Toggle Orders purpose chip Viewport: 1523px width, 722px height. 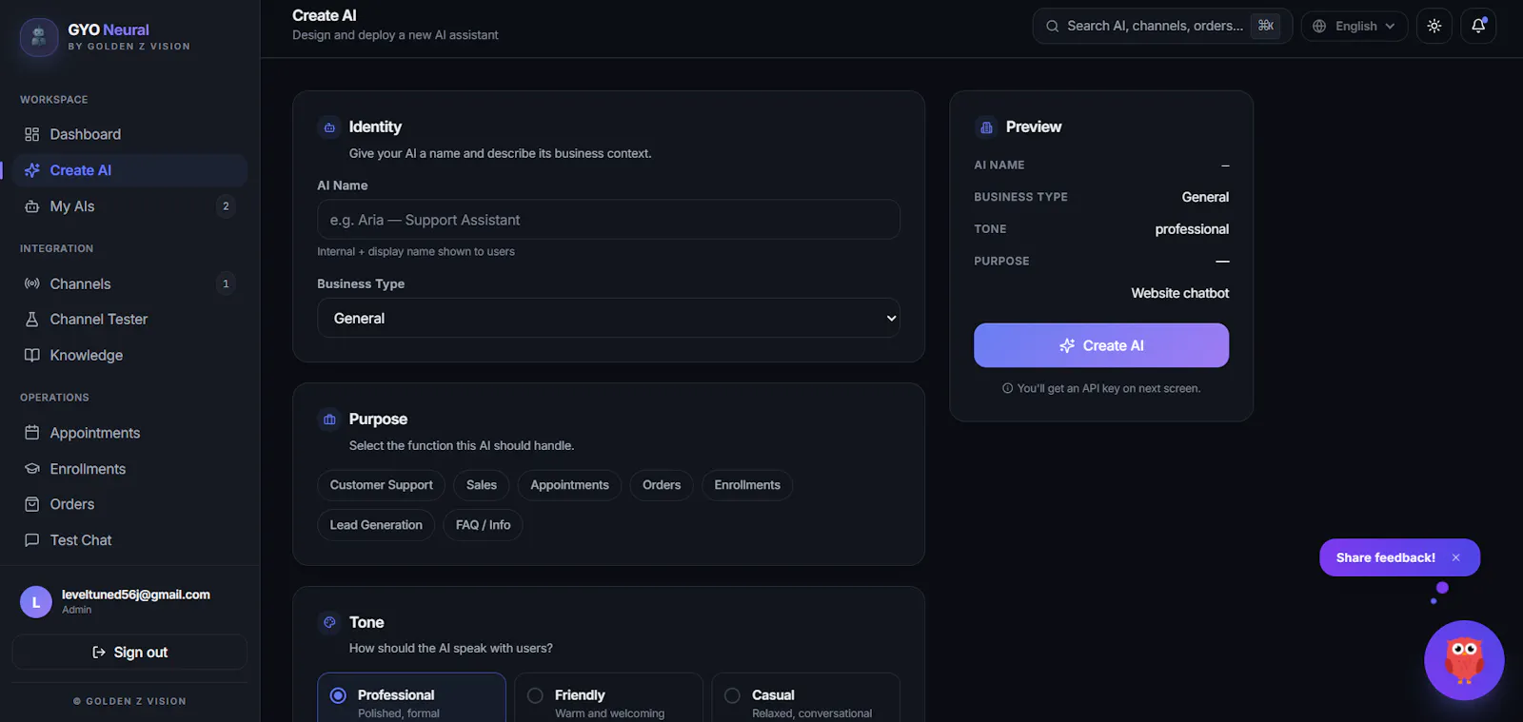coord(662,485)
